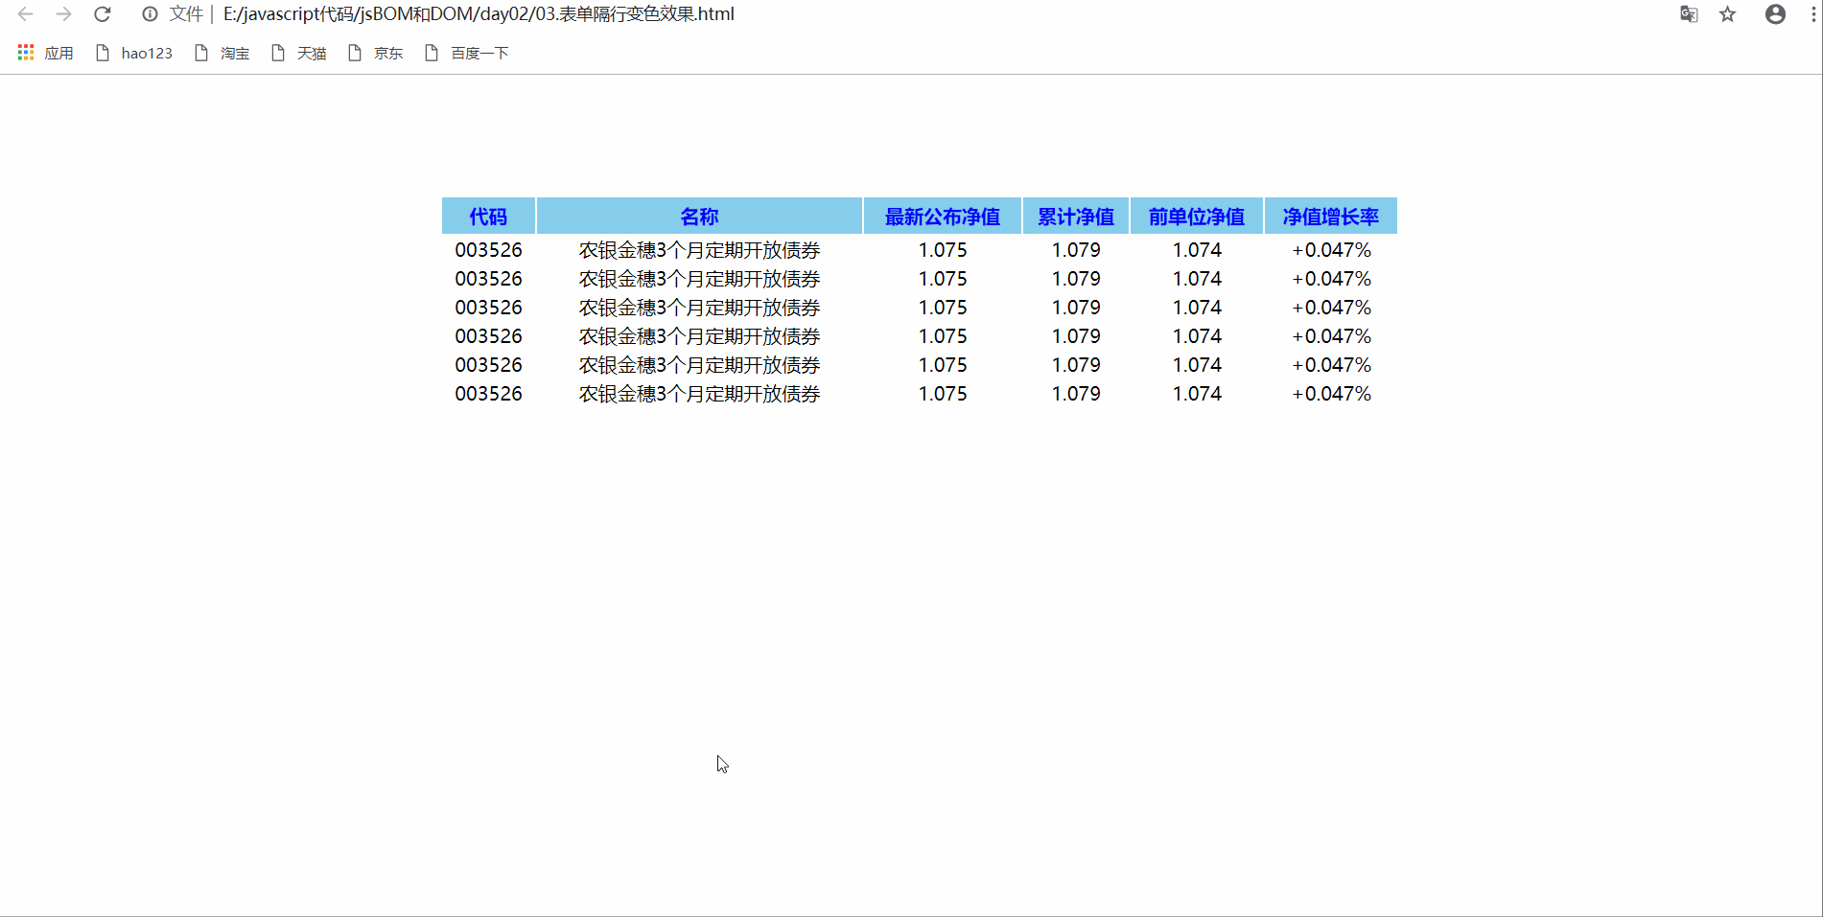Open the 应用 apps grid icon

click(26, 53)
